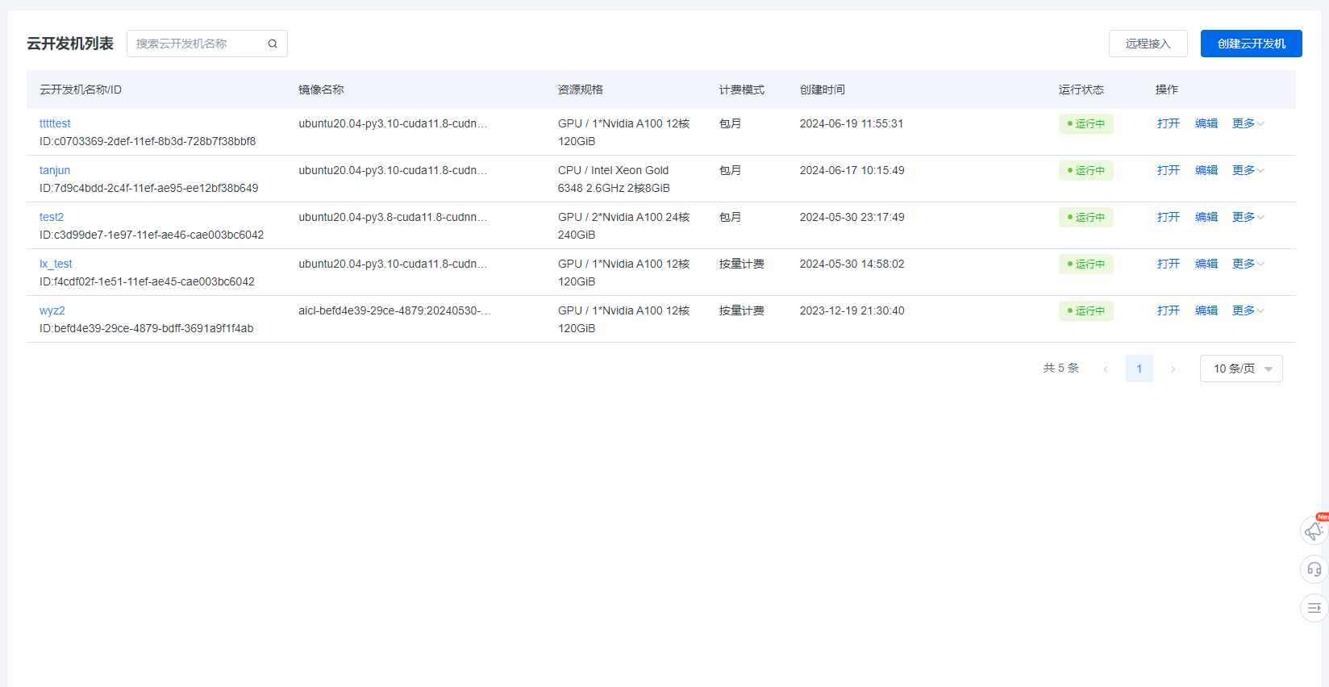Click the 按量计费 billing mode of lx_test

click(742, 264)
